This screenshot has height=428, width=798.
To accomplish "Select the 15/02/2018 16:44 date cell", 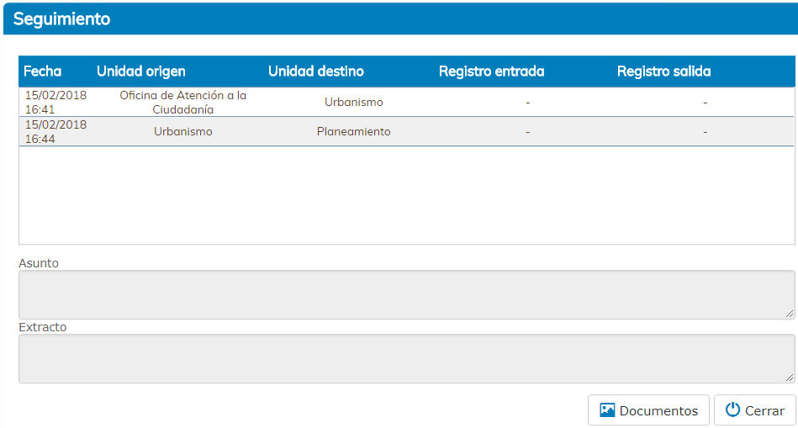I will 55,132.
